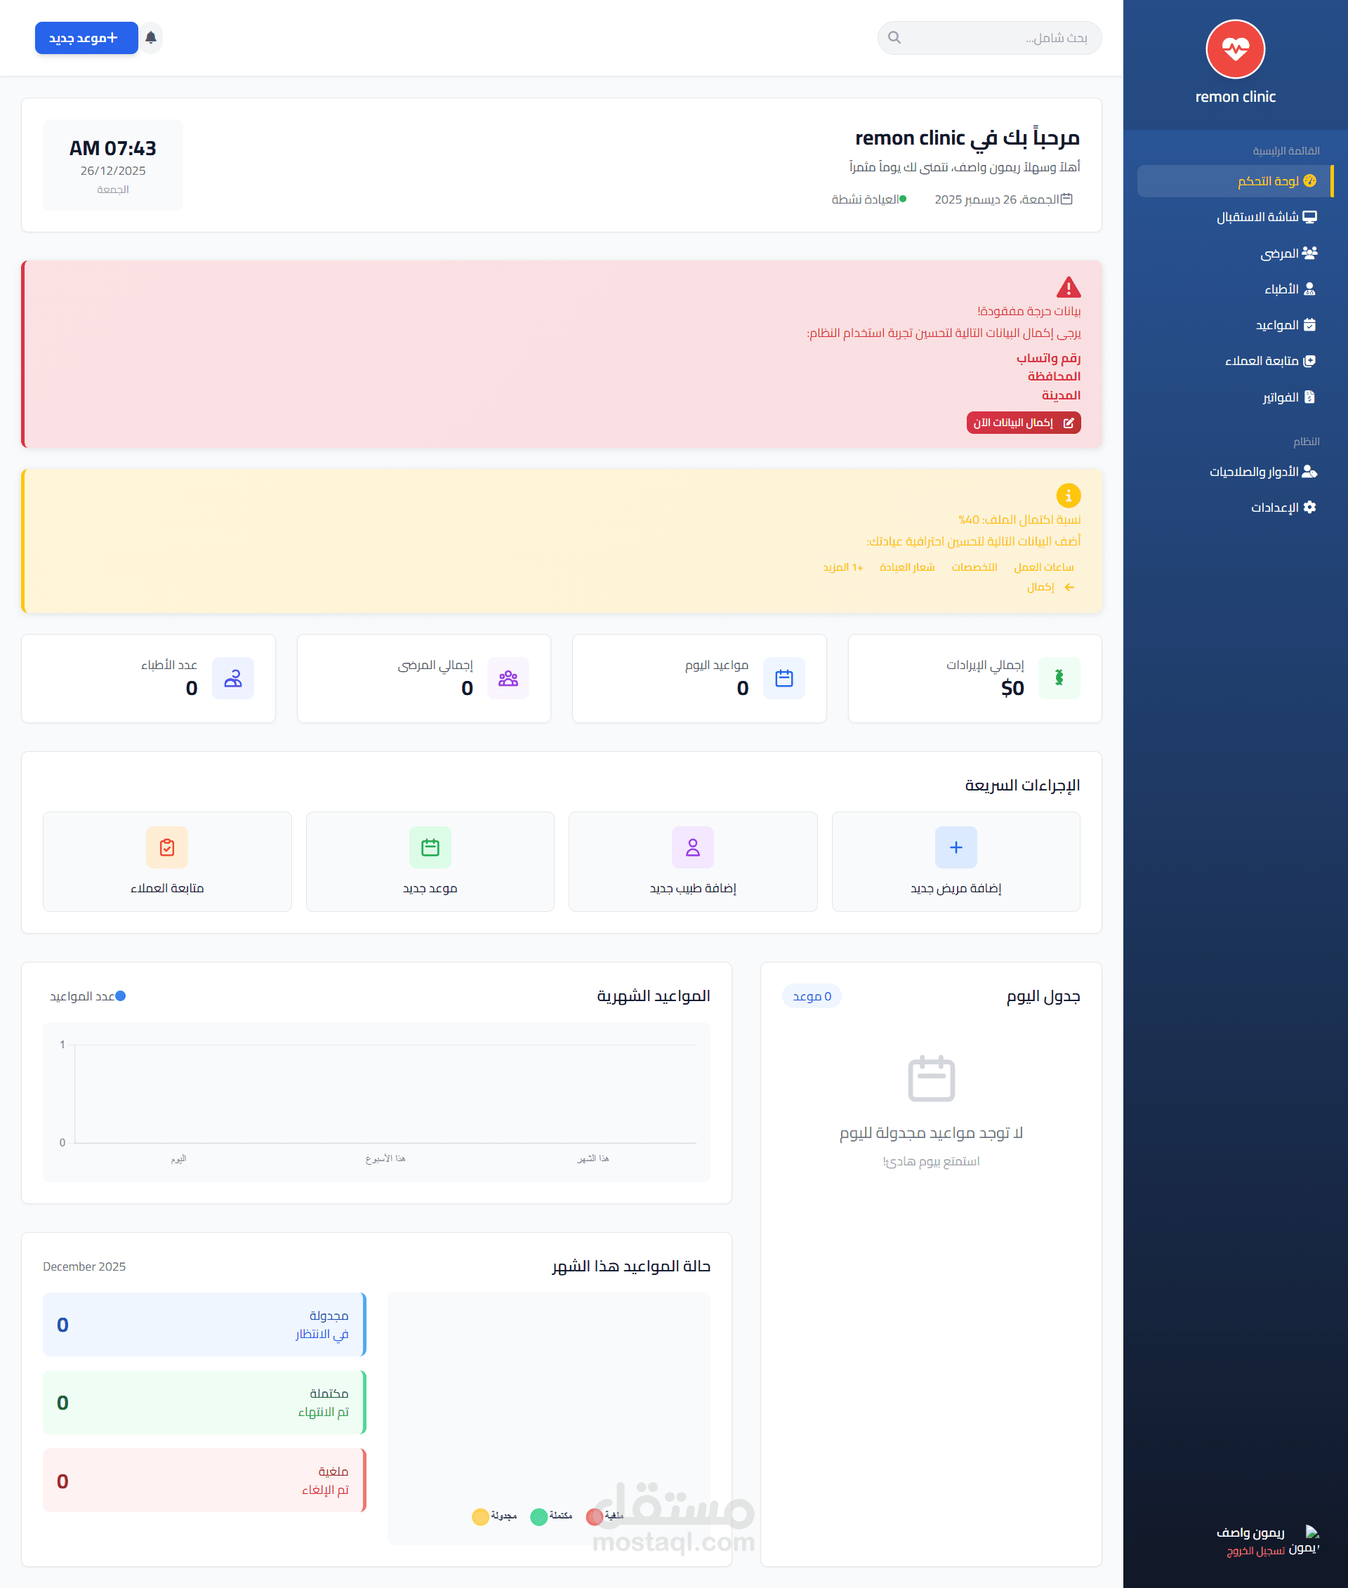This screenshot has height=1588, width=1348.
Task: Click the blue new appointment button
Action: pyautogui.click(x=86, y=37)
